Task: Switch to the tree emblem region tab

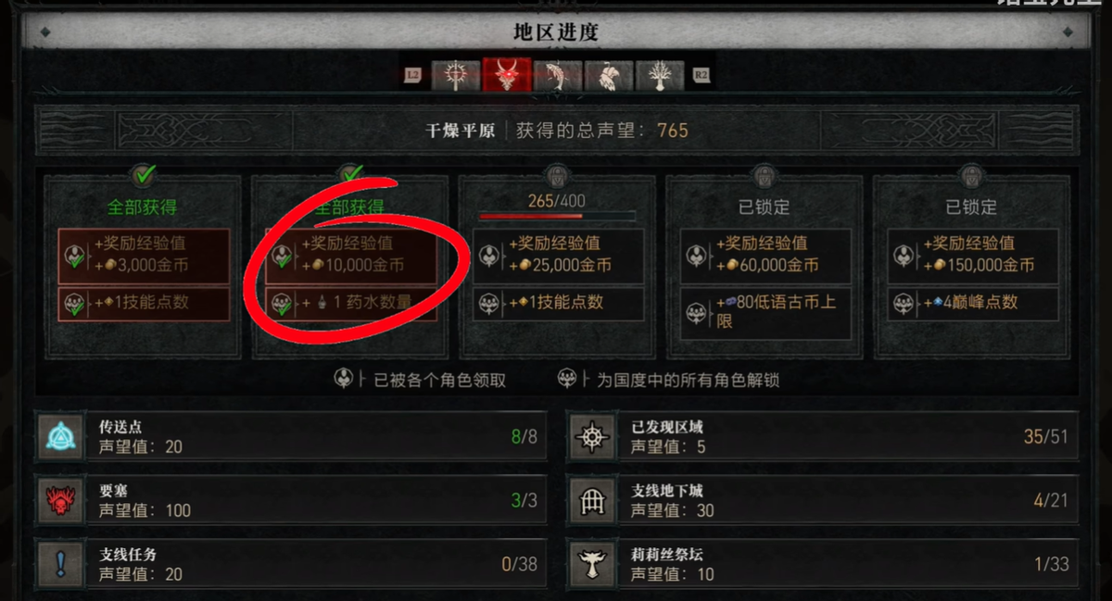Action: [x=660, y=75]
